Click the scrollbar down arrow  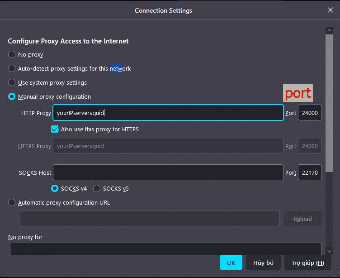point(330,251)
